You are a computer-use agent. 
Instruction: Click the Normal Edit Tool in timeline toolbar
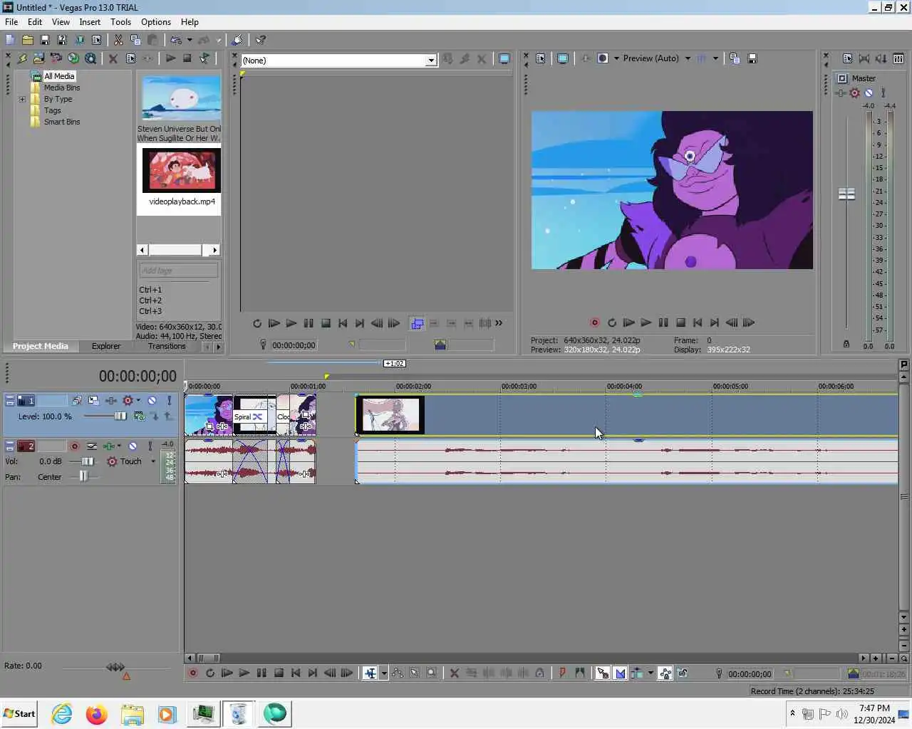(370, 673)
